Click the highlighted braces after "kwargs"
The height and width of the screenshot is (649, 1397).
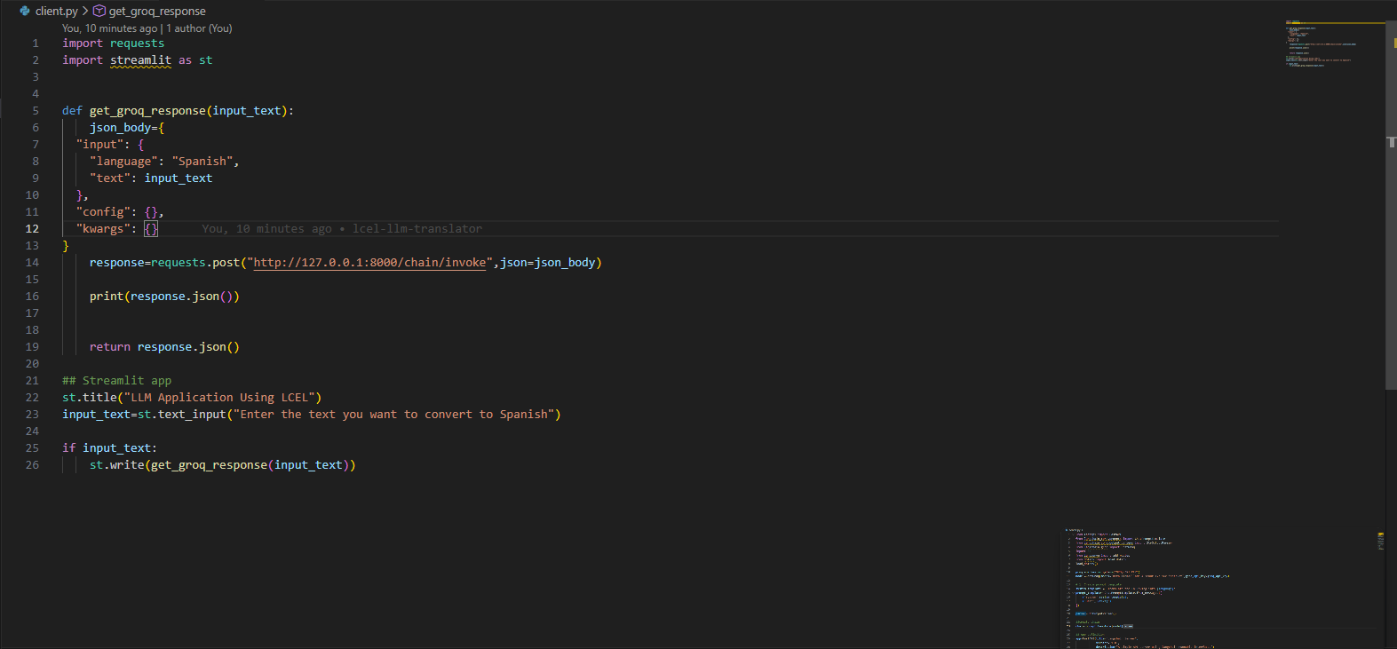pos(151,229)
